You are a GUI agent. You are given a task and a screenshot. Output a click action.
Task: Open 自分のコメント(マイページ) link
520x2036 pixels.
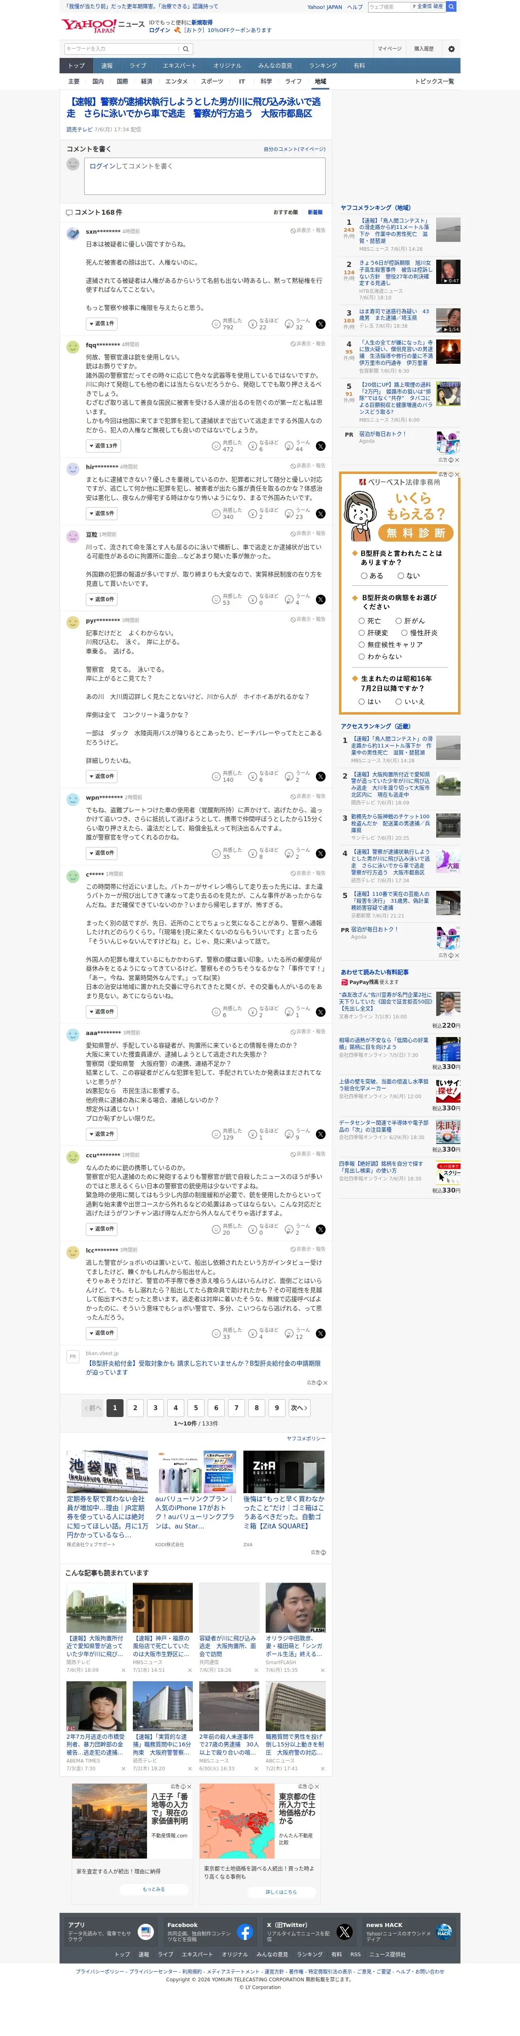coord(294,149)
